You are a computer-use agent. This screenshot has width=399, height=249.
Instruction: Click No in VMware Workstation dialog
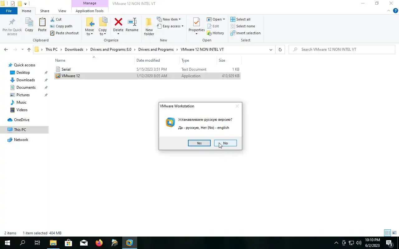(225, 143)
